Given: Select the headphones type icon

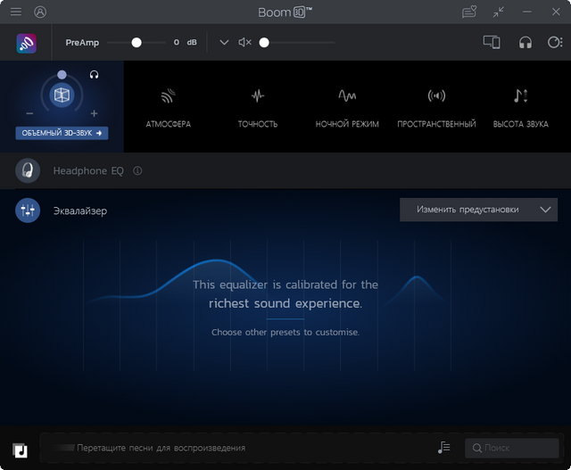Looking at the screenshot, I should [x=525, y=43].
